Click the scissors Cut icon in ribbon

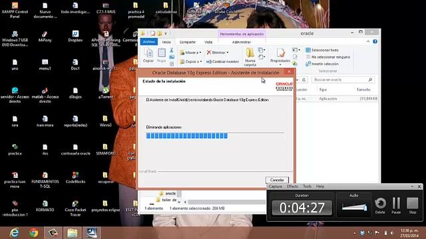click(172, 50)
